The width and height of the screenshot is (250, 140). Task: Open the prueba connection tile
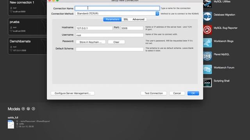click(27, 26)
